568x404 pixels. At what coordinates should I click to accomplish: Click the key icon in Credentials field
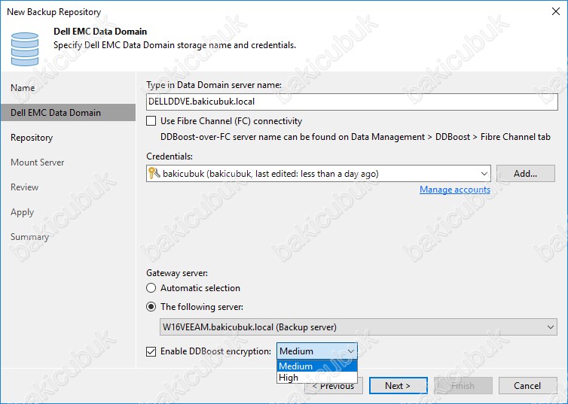(154, 174)
